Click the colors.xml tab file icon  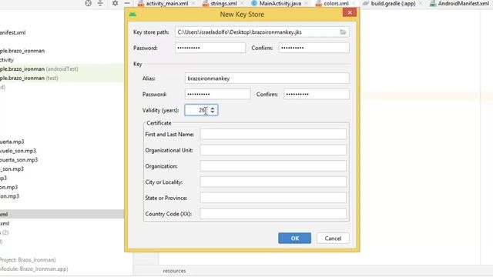(x=319, y=3)
